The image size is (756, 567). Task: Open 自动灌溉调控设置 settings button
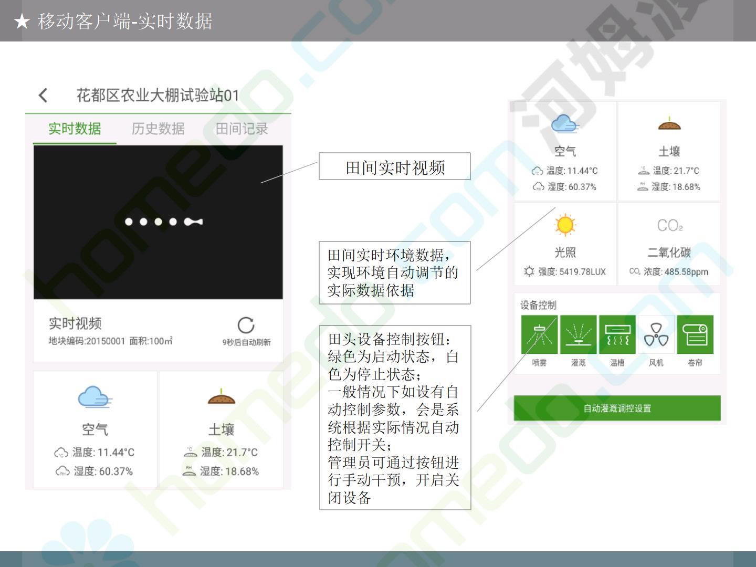pyautogui.click(x=617, y=408)
